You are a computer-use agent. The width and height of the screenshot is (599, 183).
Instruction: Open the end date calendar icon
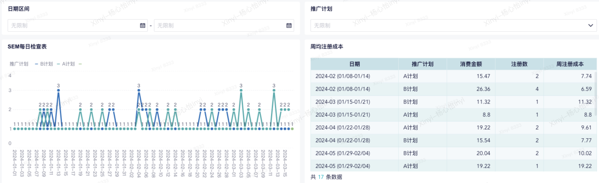click(289, 26)
